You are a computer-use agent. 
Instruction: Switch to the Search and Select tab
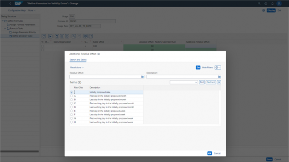point(78,60)
